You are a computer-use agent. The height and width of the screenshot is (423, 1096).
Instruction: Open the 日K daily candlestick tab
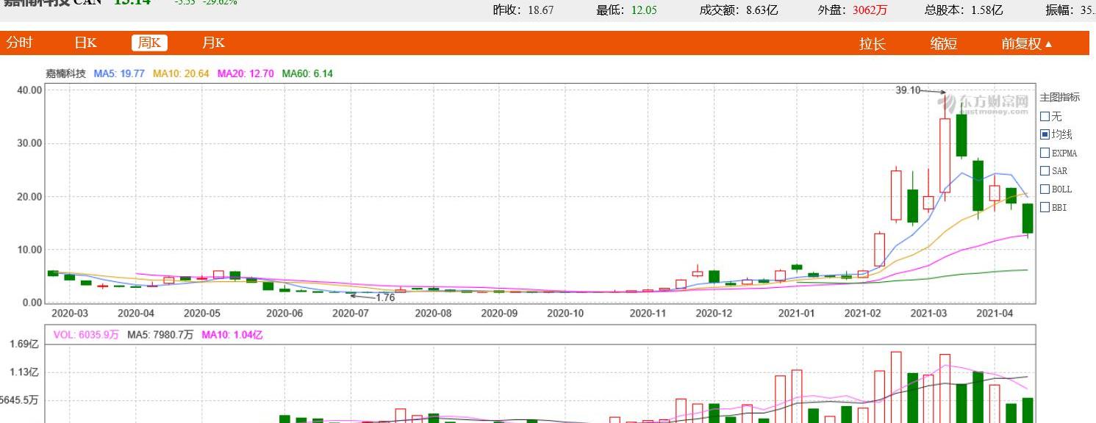pyautogui.click(x=86, y=43)
